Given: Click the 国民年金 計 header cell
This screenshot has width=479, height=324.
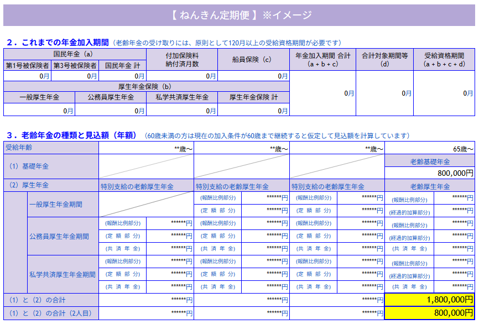Looking at the screenshot, I should coord(122,65).
